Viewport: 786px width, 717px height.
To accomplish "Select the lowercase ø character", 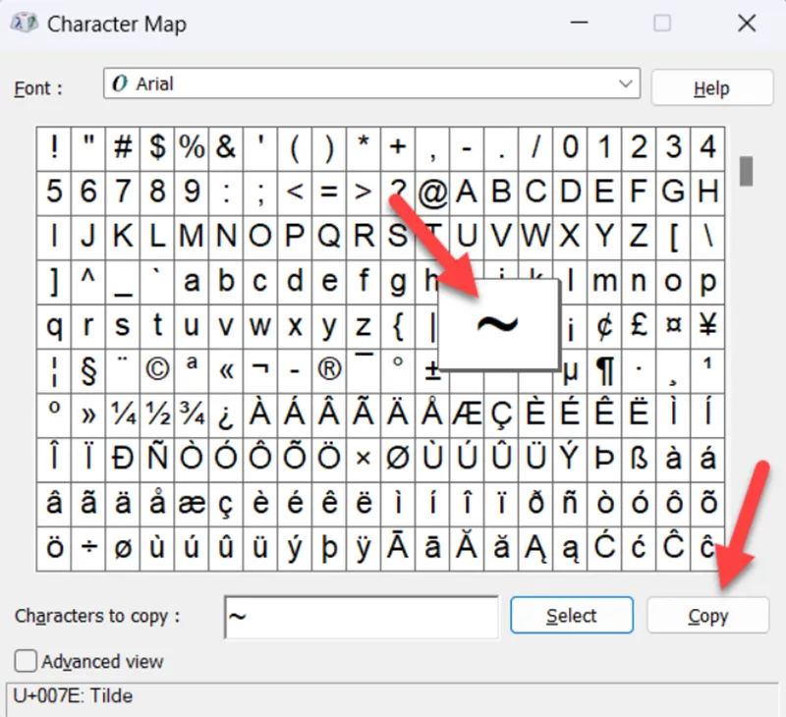I will click(x=123, y=549).
